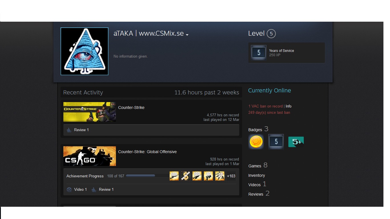The image size is (390, 219).
Task: Click the VAC ban Info link
Action: pos(289,106)
